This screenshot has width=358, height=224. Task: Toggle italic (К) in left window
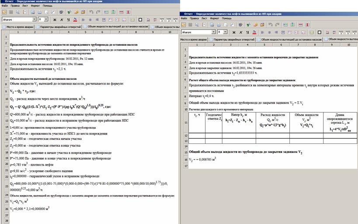(62, 20)
